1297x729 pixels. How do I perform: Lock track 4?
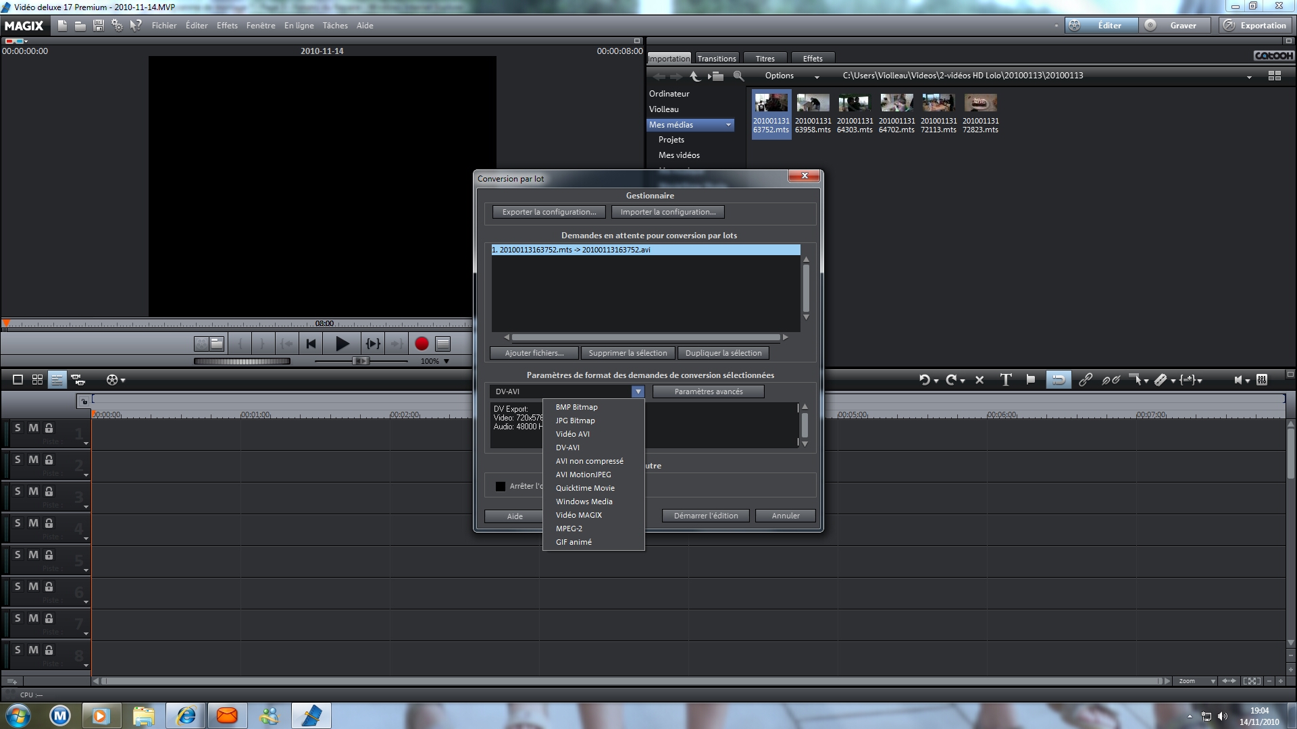pos(49,523)
